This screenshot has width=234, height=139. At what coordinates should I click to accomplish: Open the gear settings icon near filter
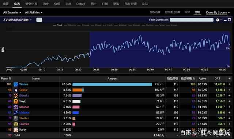[218, 20]
